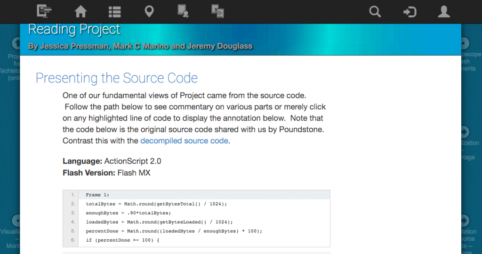The width and height of the screenshot is (482, 254).
Task: Click the sign-in arrow icon
Action: point(410,12)
